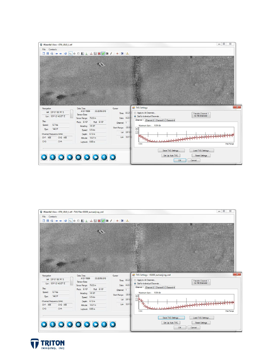This screenshot has height=361, width=279.
Task: Click the blue refresh icon in upper toolbar
Action: click(66, 53)
